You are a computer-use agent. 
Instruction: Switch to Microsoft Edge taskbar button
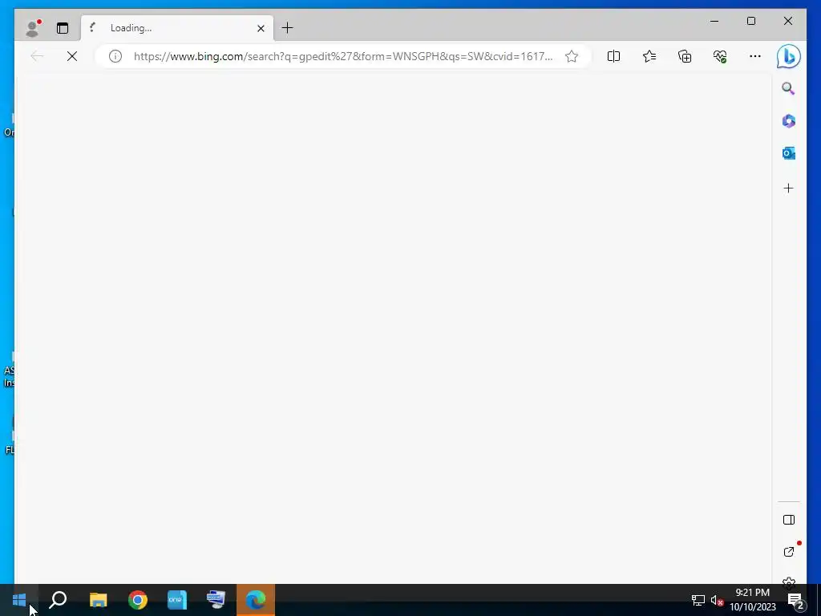(256, 600)
